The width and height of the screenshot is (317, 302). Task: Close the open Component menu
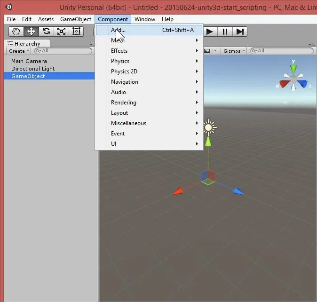coord(113,19)
